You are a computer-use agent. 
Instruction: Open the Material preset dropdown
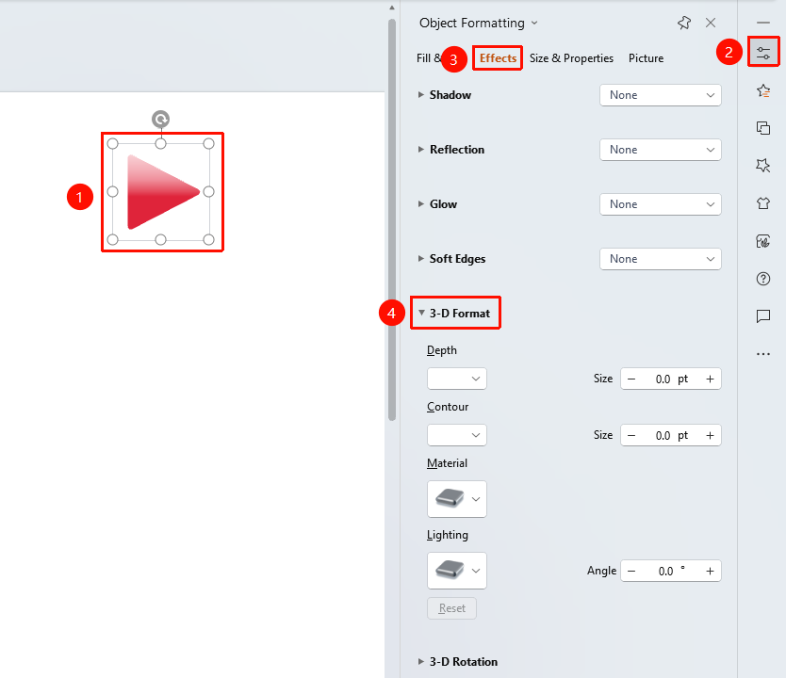coord(457,499)
